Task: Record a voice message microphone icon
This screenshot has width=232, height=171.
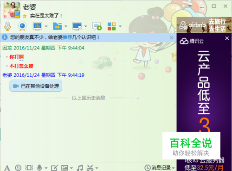Action: [x=39, y=168]
